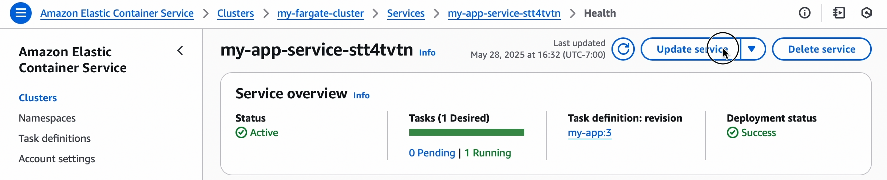
Task: Click the Health breadcrumb text
Action: tap(600, 13)
